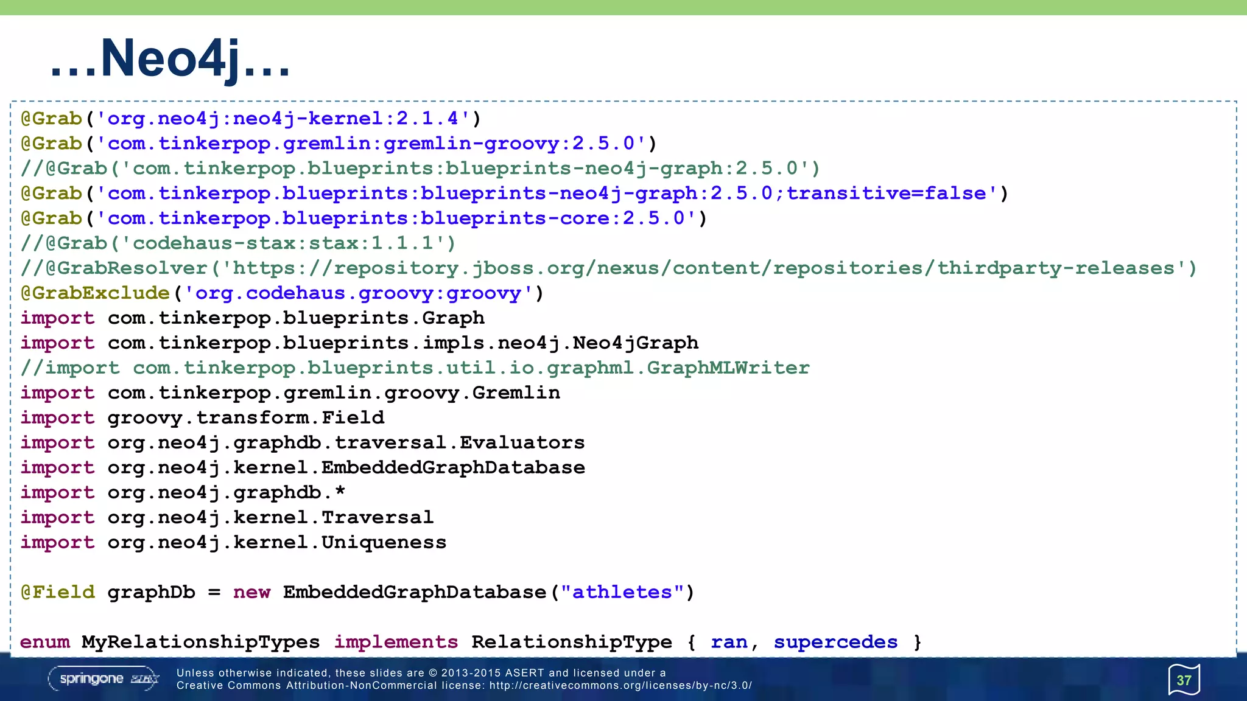The image size is (1247, 701).
Task: Click the EmbeddedGraphDatabase import line
Action: coord(302,468)
